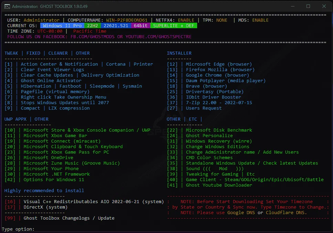Click 'Tweaking for Gaming' text

(212, 174)
